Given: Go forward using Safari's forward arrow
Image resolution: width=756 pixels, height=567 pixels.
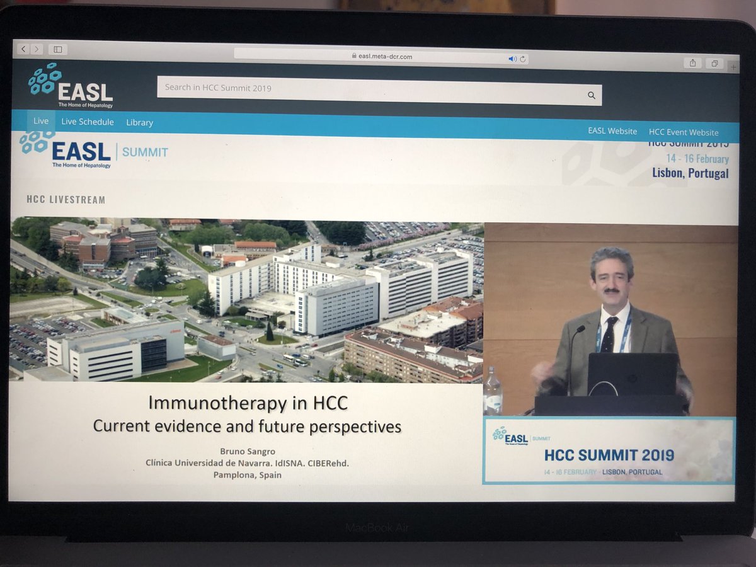Looking at the screenshot, I should point(37,49).
